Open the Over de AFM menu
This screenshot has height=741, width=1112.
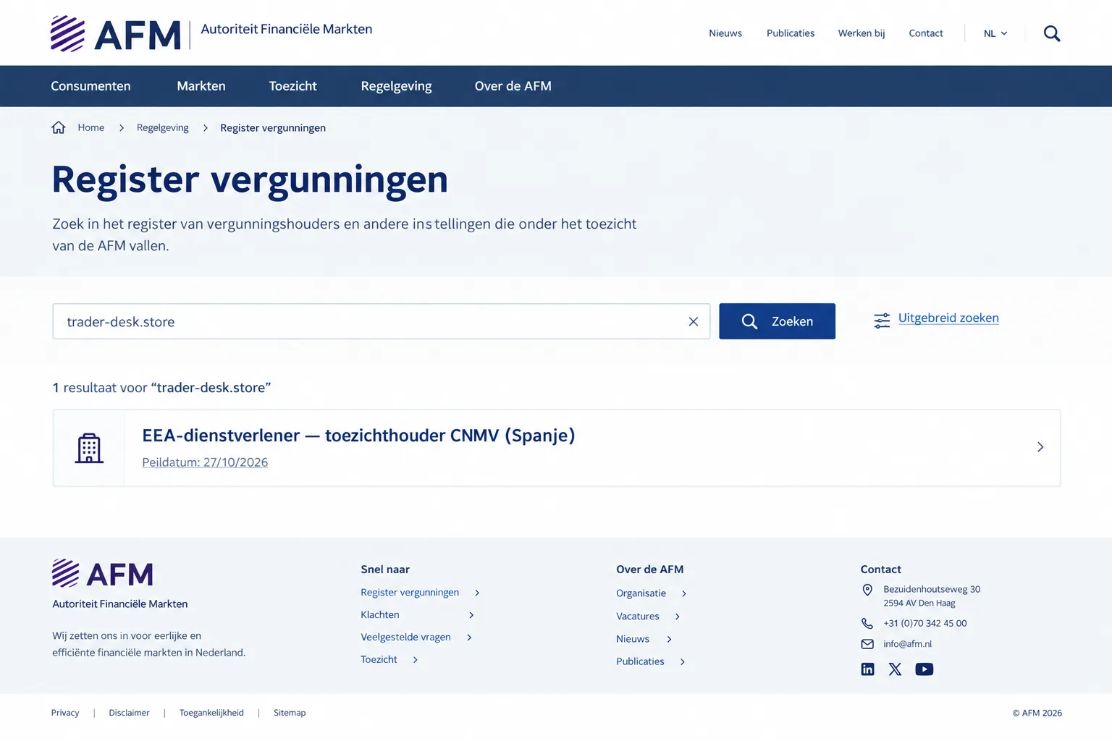tap(513, 86)
